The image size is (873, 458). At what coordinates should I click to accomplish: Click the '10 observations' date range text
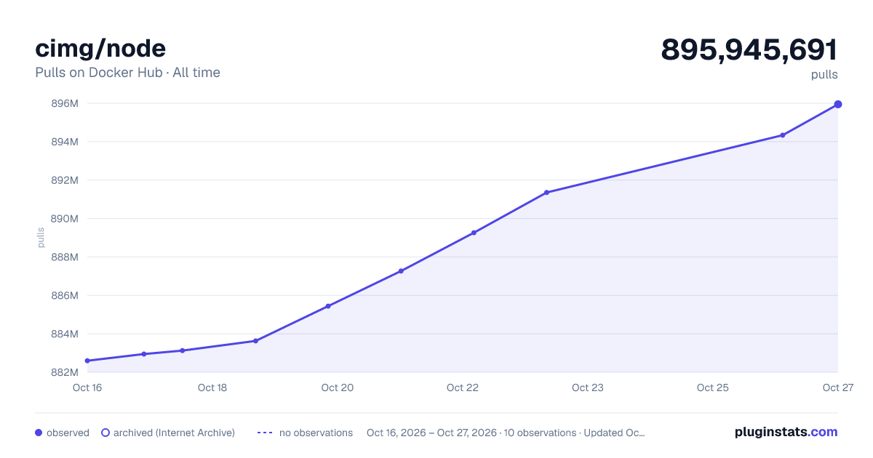click(506, 433)
